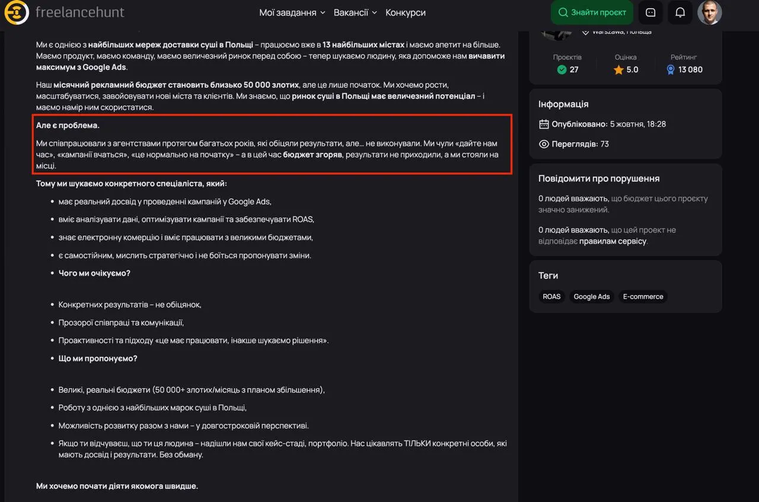
Task: Expand the Мої завдання dropdown
Action: [x=292, y=12]
